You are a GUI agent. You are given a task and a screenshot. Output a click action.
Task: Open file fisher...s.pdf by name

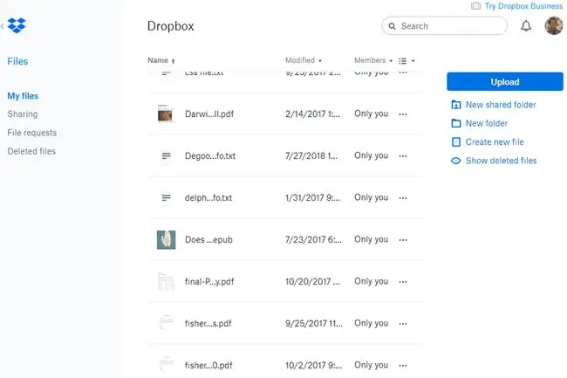click(x=208, y=324)
